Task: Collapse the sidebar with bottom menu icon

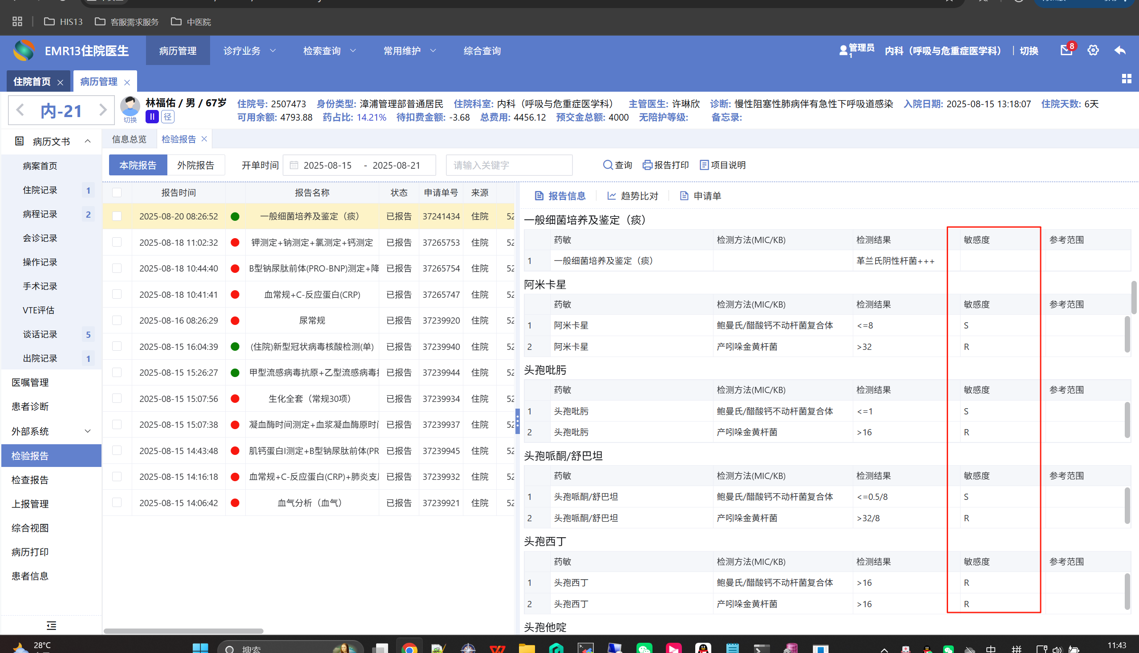Action: click(x=51, y=625)
